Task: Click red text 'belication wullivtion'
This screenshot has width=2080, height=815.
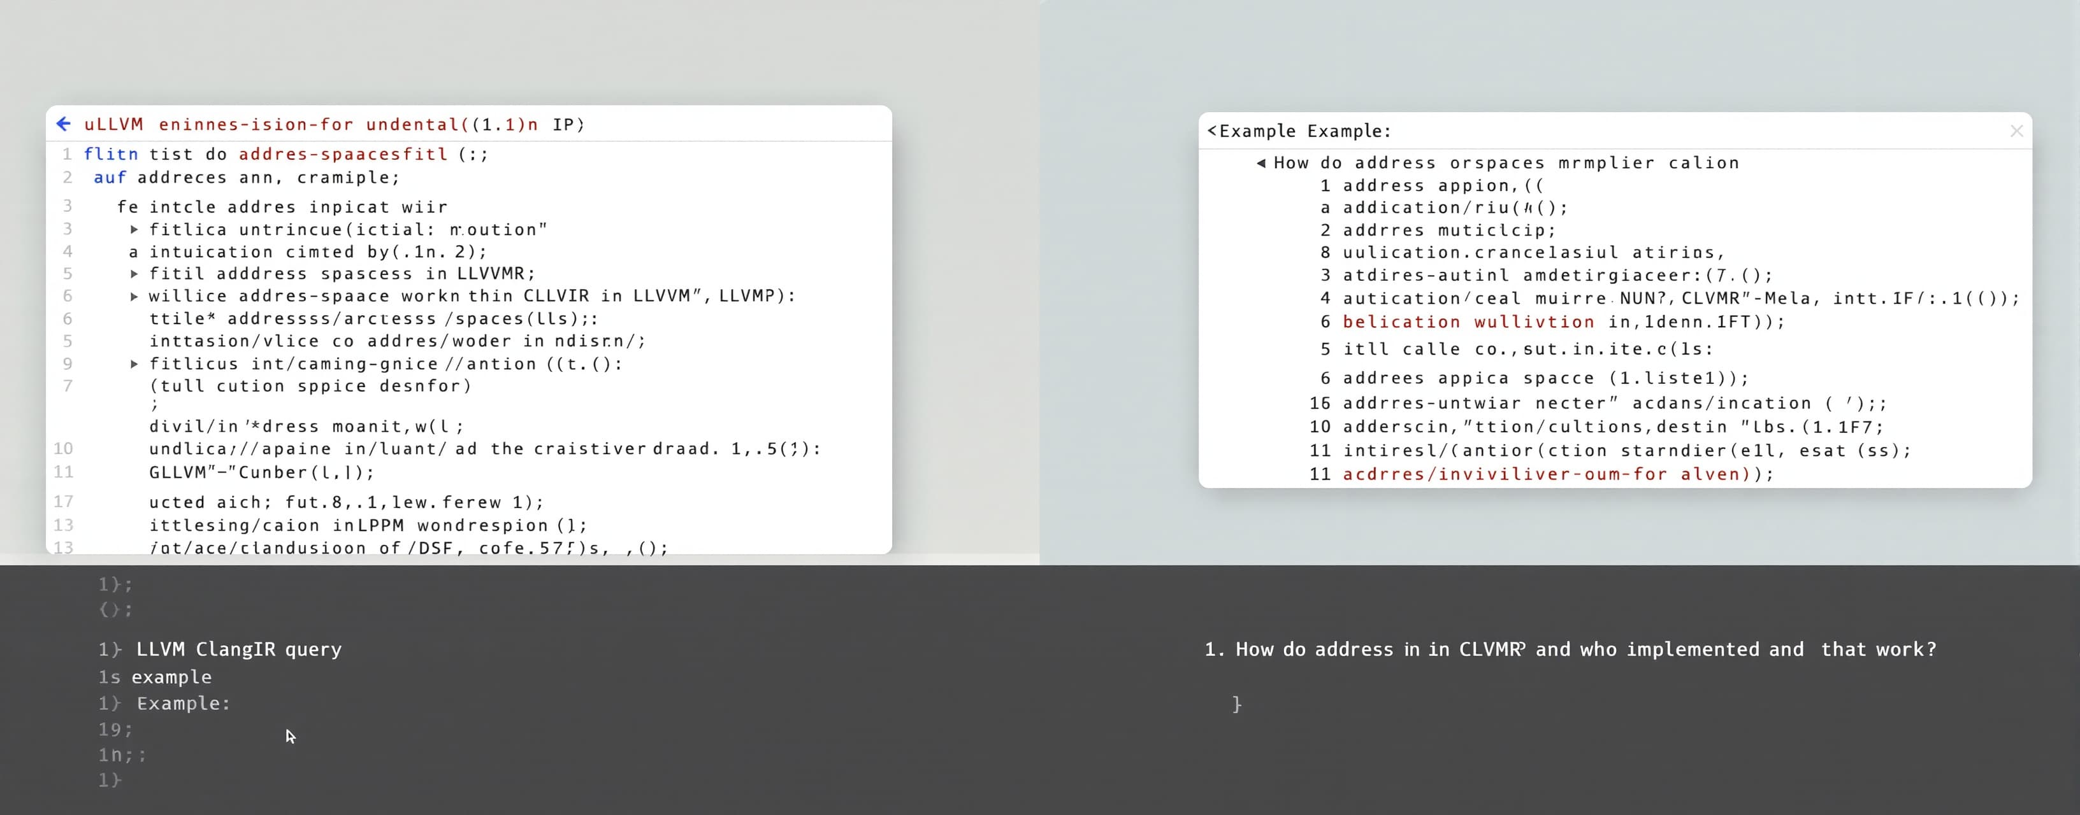Action: (x=1469, y=323)
